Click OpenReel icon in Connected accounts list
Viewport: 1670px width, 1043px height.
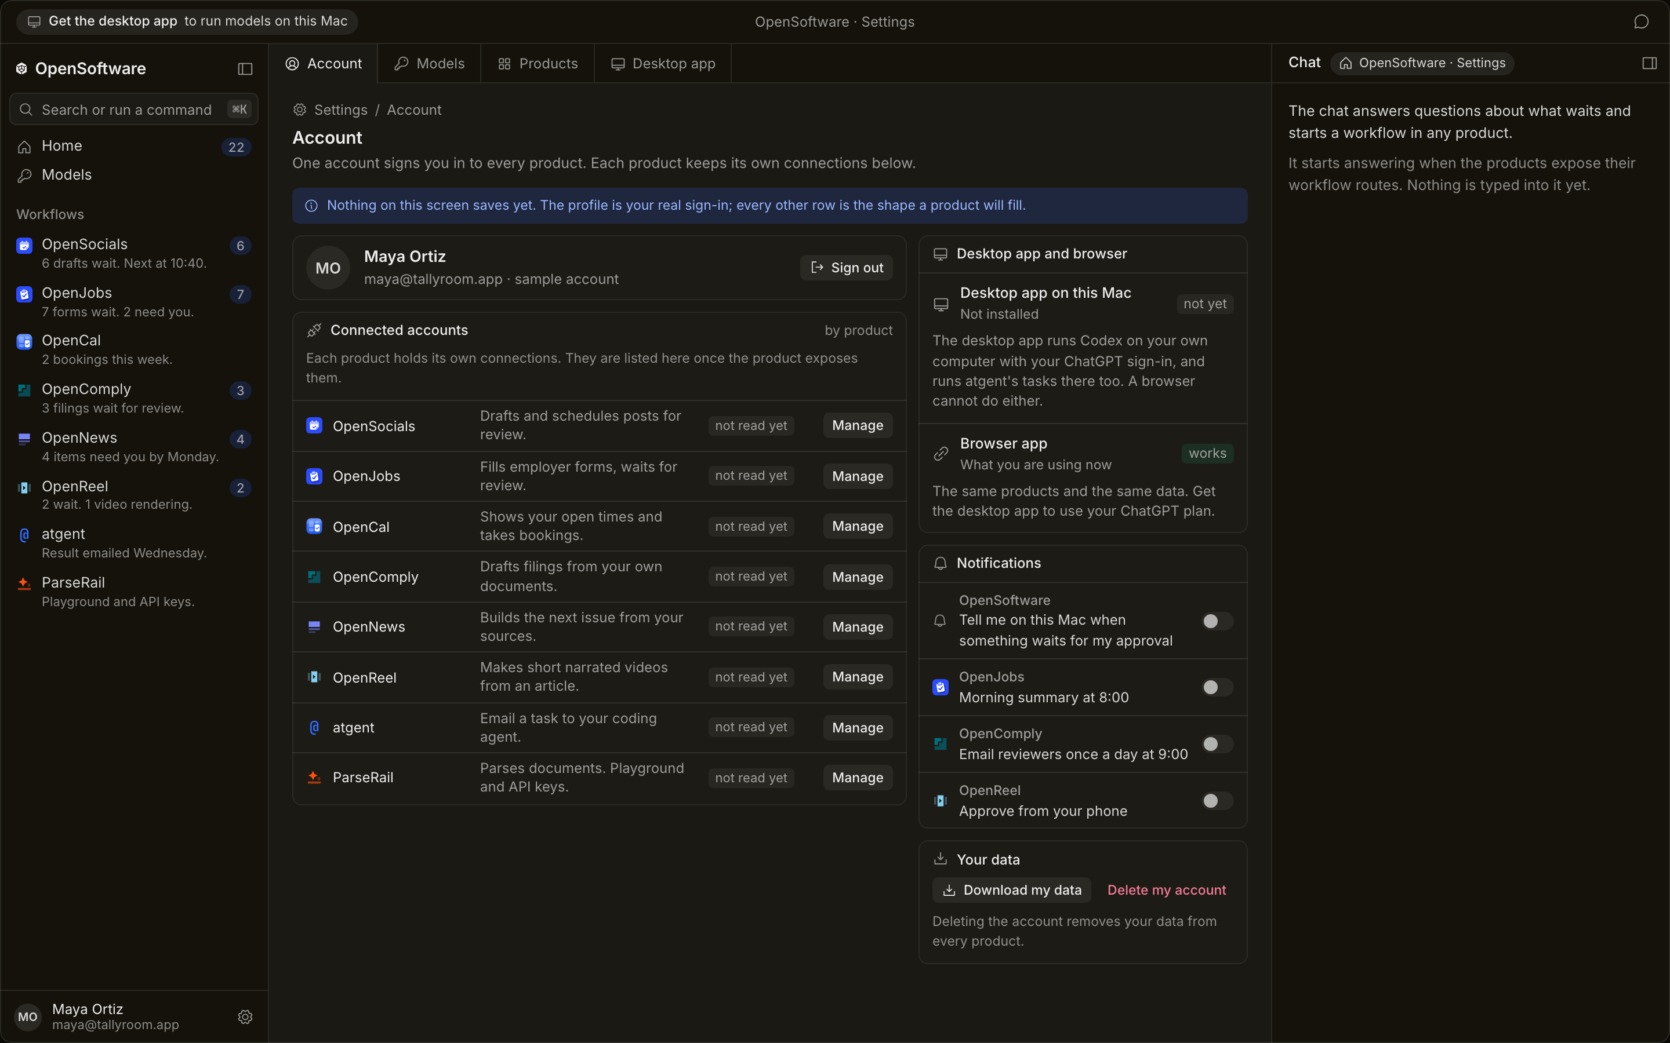[314, 677]
